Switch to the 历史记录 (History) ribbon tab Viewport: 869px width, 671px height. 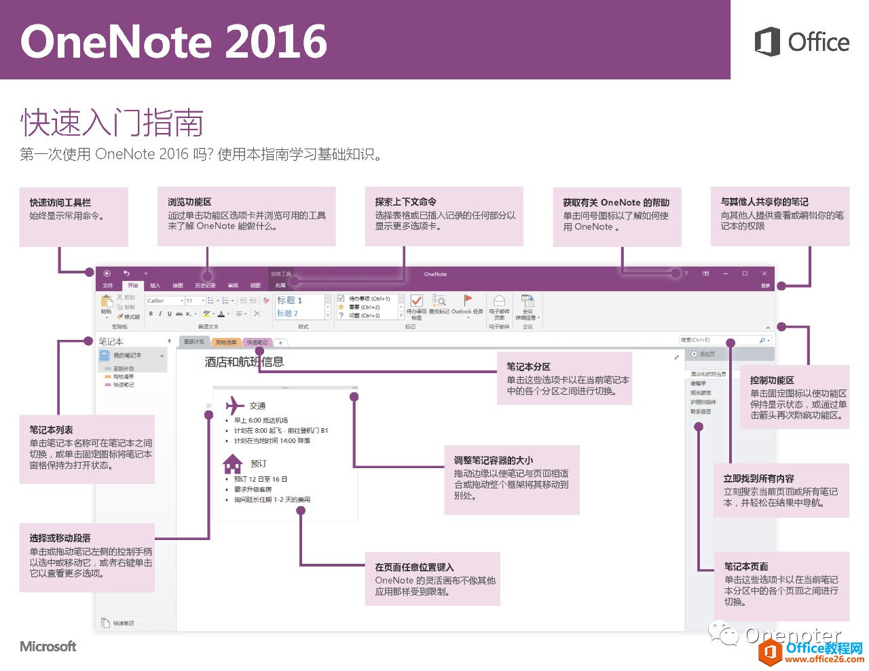[x=206, y=286]
